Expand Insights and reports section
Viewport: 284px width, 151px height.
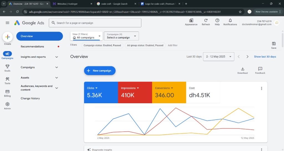coord(39,57)
